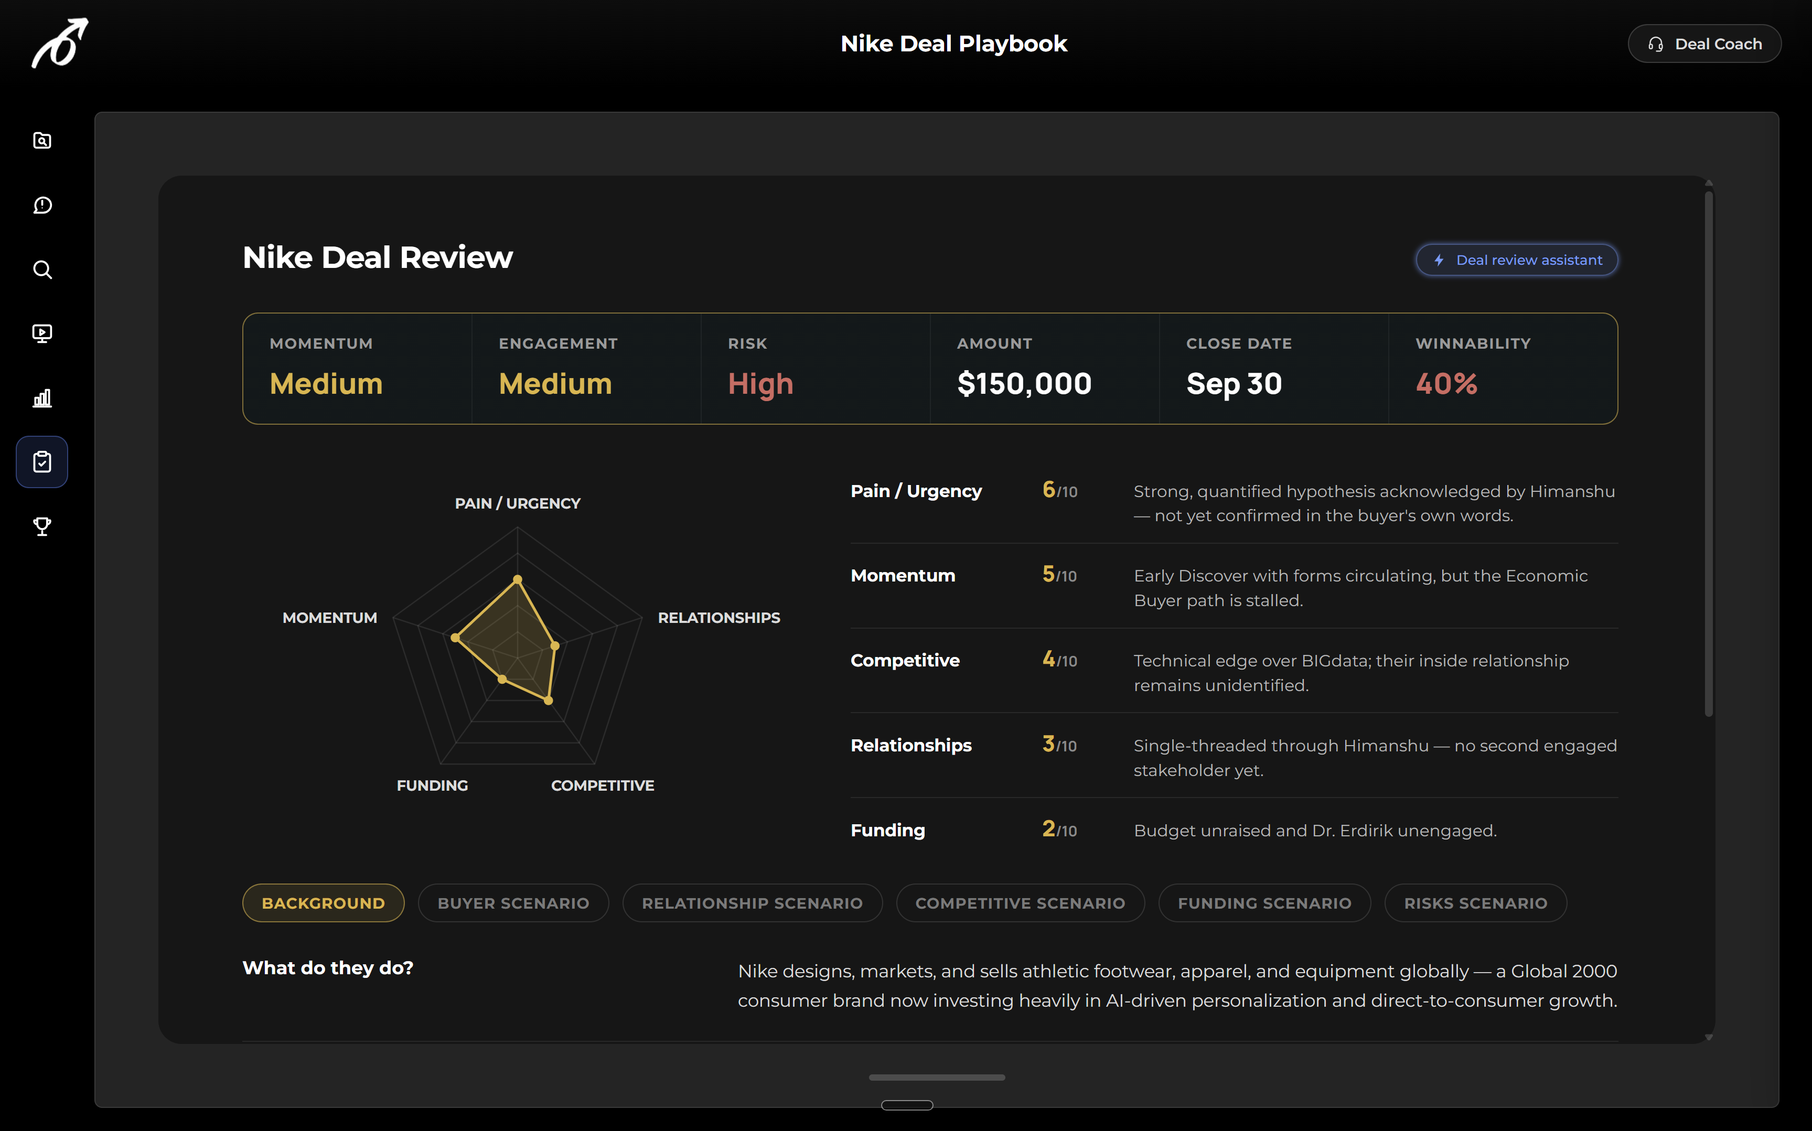Click the '2/10' Funding score
The height and width of the screenshot is (1131, 1812).
click(1059, 830)
